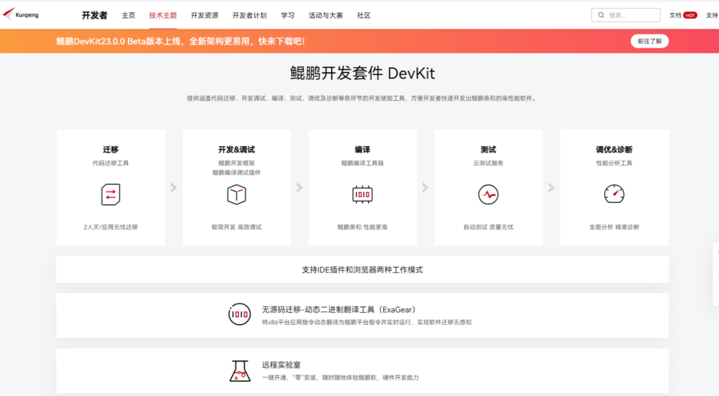
Task: Click the 鲲鹏开发框架 text
Action: [236, 163]
